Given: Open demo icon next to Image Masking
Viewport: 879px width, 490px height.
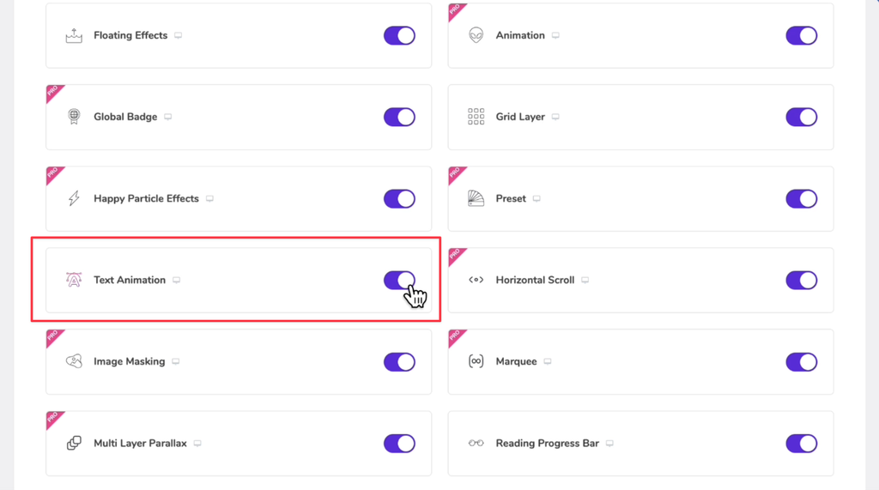Looking at the screenshot, I should tap(175, 361).
